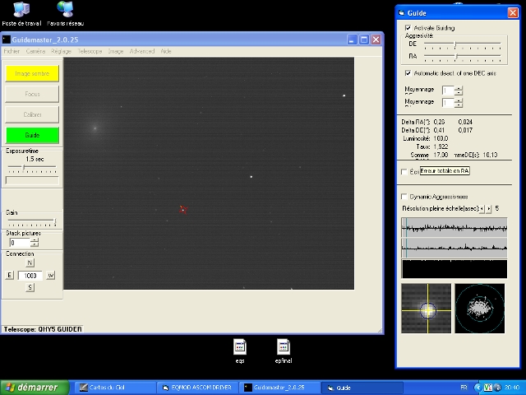Click the Delta RA value 0,26
Viewport: 526px width, 395px height.
[439, 122]
